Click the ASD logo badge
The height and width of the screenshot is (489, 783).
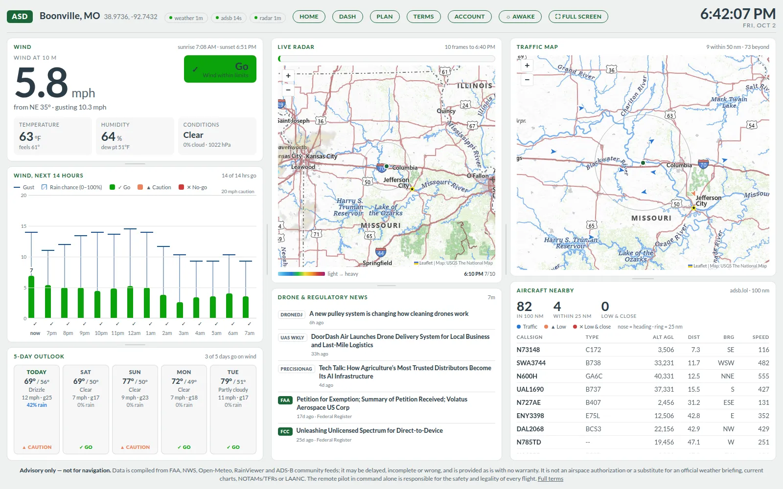(20, 17)
